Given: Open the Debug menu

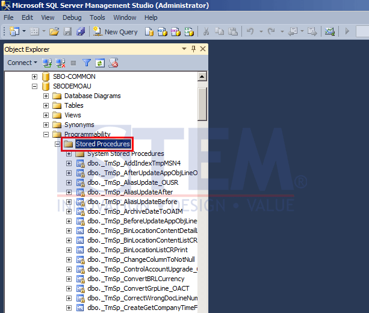Looking at the screenshot, I should pyautogui.click(x=72, y=17).
